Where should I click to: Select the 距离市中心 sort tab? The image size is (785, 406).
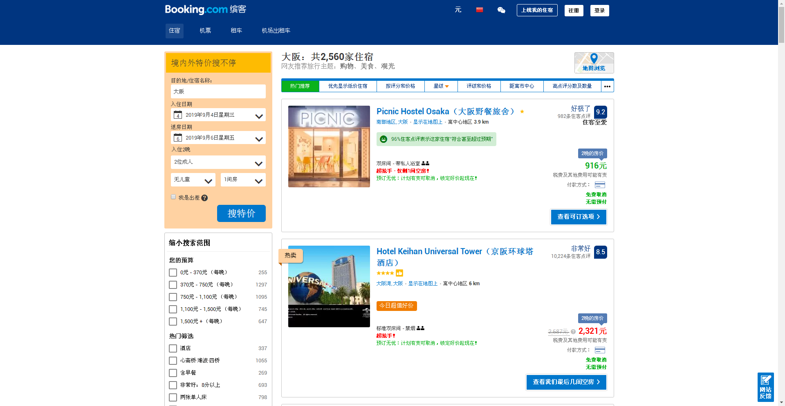point(522,86)
